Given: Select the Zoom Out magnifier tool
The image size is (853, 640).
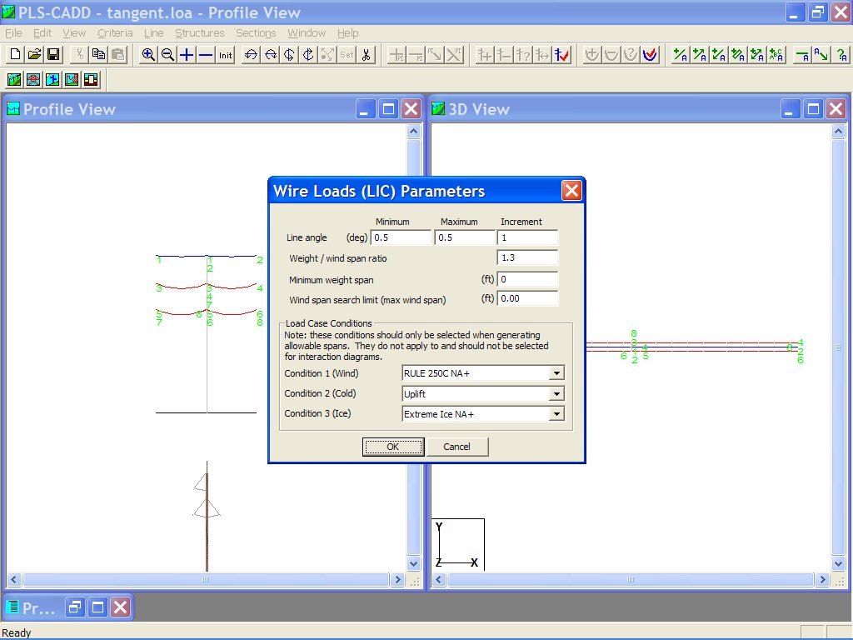Looking at the screenshot, I should [167, 55].
